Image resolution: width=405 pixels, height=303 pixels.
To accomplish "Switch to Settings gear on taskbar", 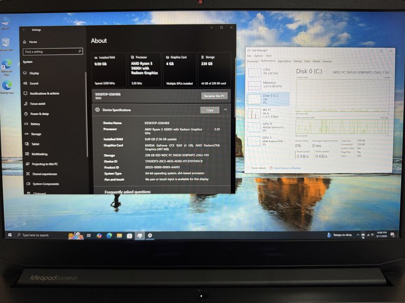I will (x=150, y=235).
